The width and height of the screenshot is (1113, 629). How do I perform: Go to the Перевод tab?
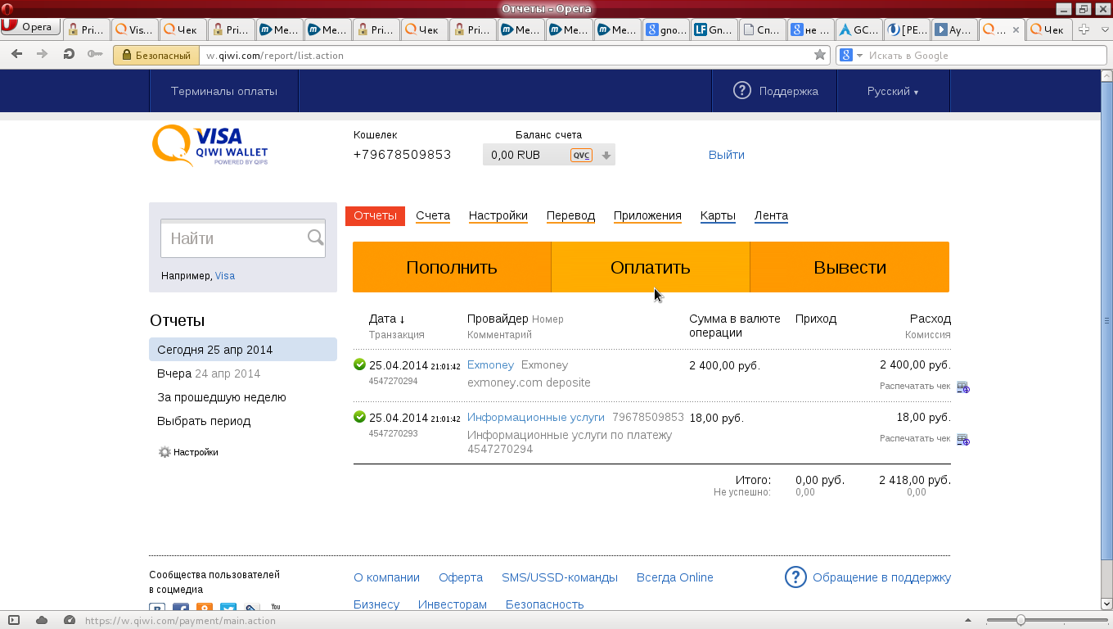[x=571, y=216]
